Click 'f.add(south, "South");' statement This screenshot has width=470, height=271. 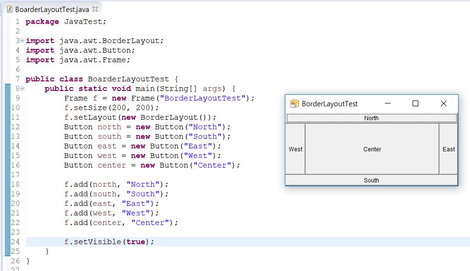(116, 194)
